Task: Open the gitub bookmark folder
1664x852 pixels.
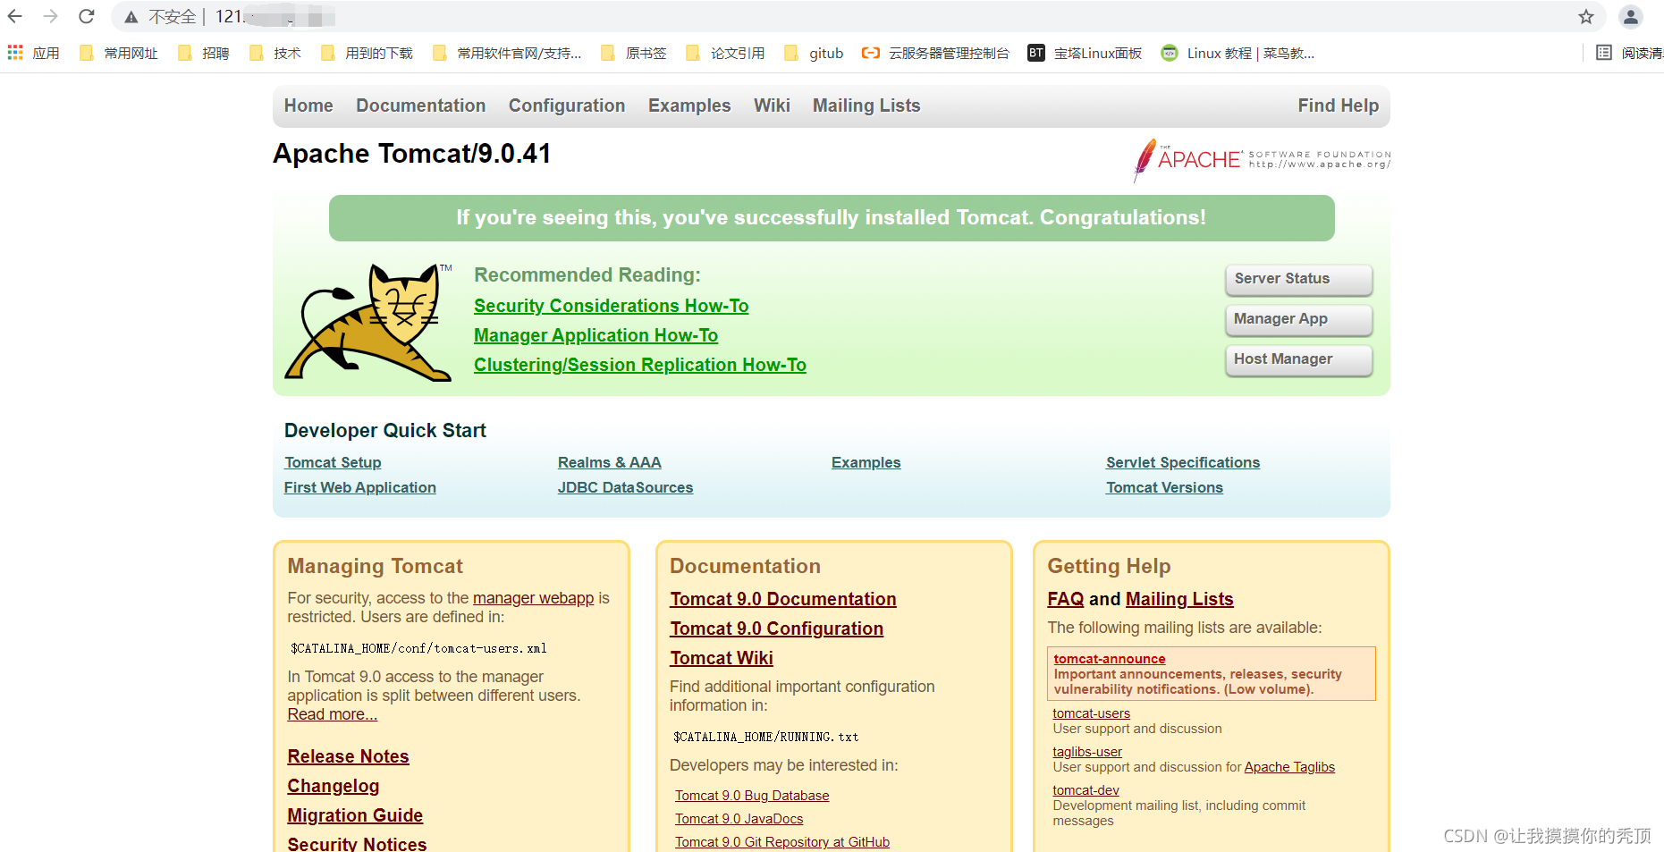Action: (814, 54)
